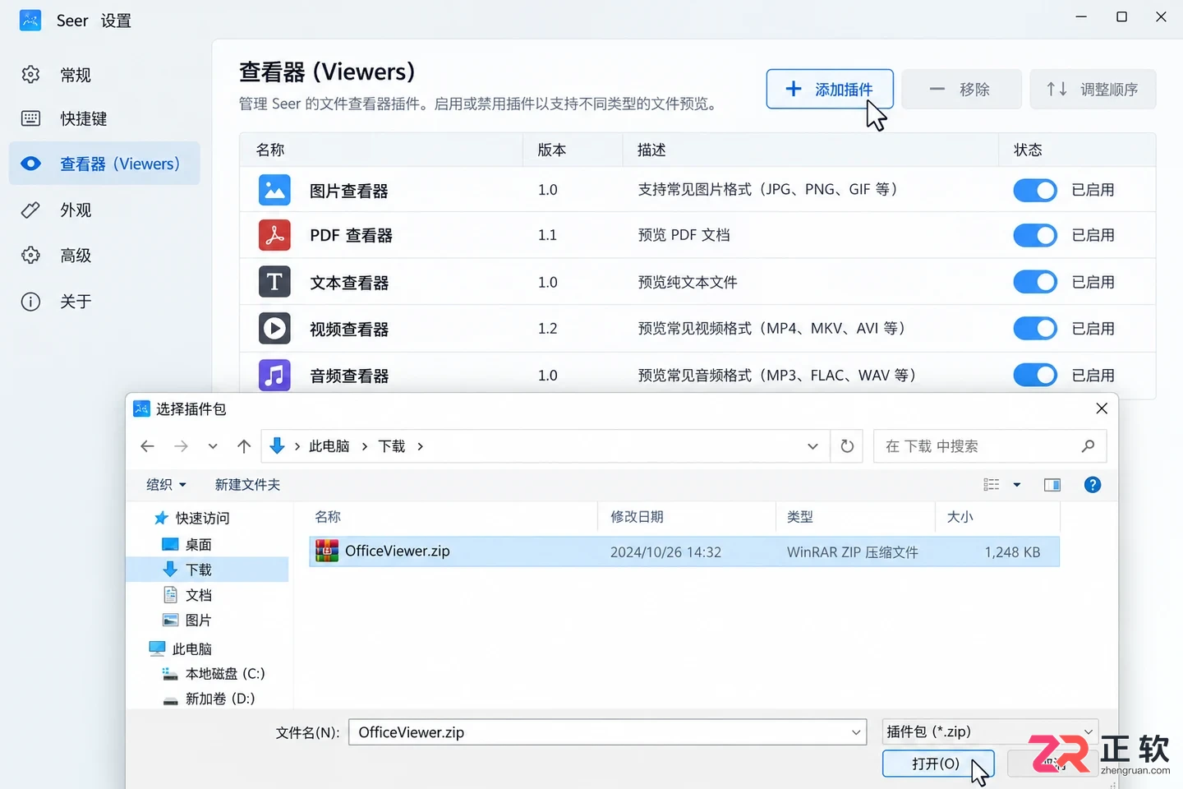
Task: Click the 在 下载 中搜索 search field
Action: 990,446
